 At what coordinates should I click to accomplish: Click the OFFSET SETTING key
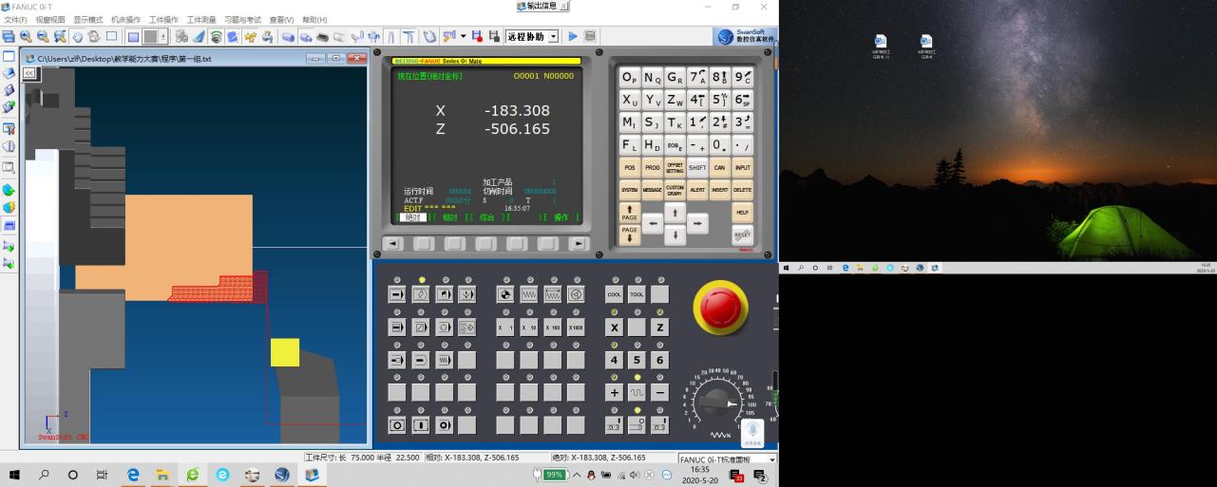674,167
